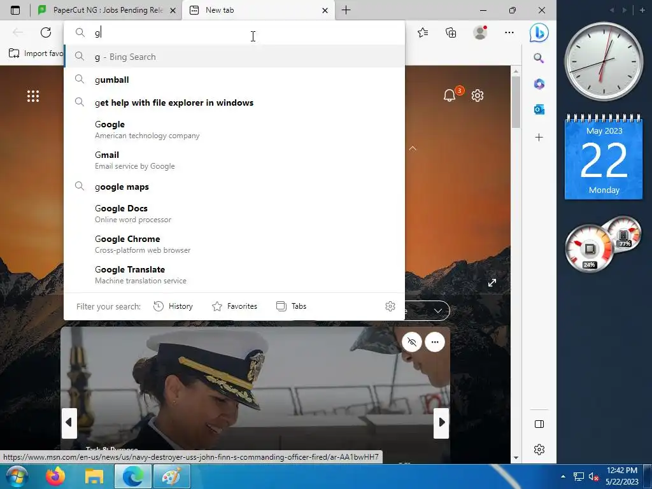Click the Edge taskbar button
The width and height of the screenshot is (652, 489).
point(132,476)
